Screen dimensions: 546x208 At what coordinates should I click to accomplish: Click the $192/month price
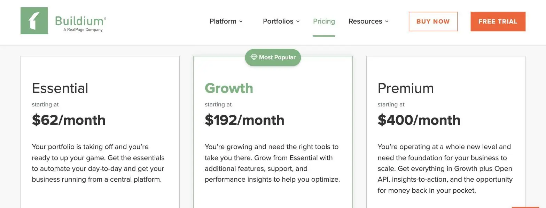coord(244,120)
